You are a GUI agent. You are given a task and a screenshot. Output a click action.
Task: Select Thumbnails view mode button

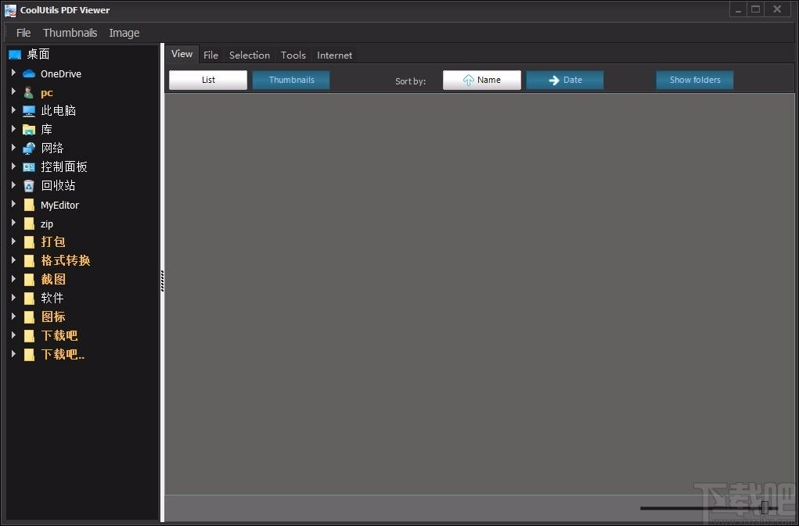tap(291, 80)
